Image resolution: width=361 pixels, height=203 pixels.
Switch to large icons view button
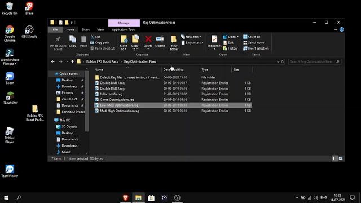pyautogui.click(x=341, y=158)
